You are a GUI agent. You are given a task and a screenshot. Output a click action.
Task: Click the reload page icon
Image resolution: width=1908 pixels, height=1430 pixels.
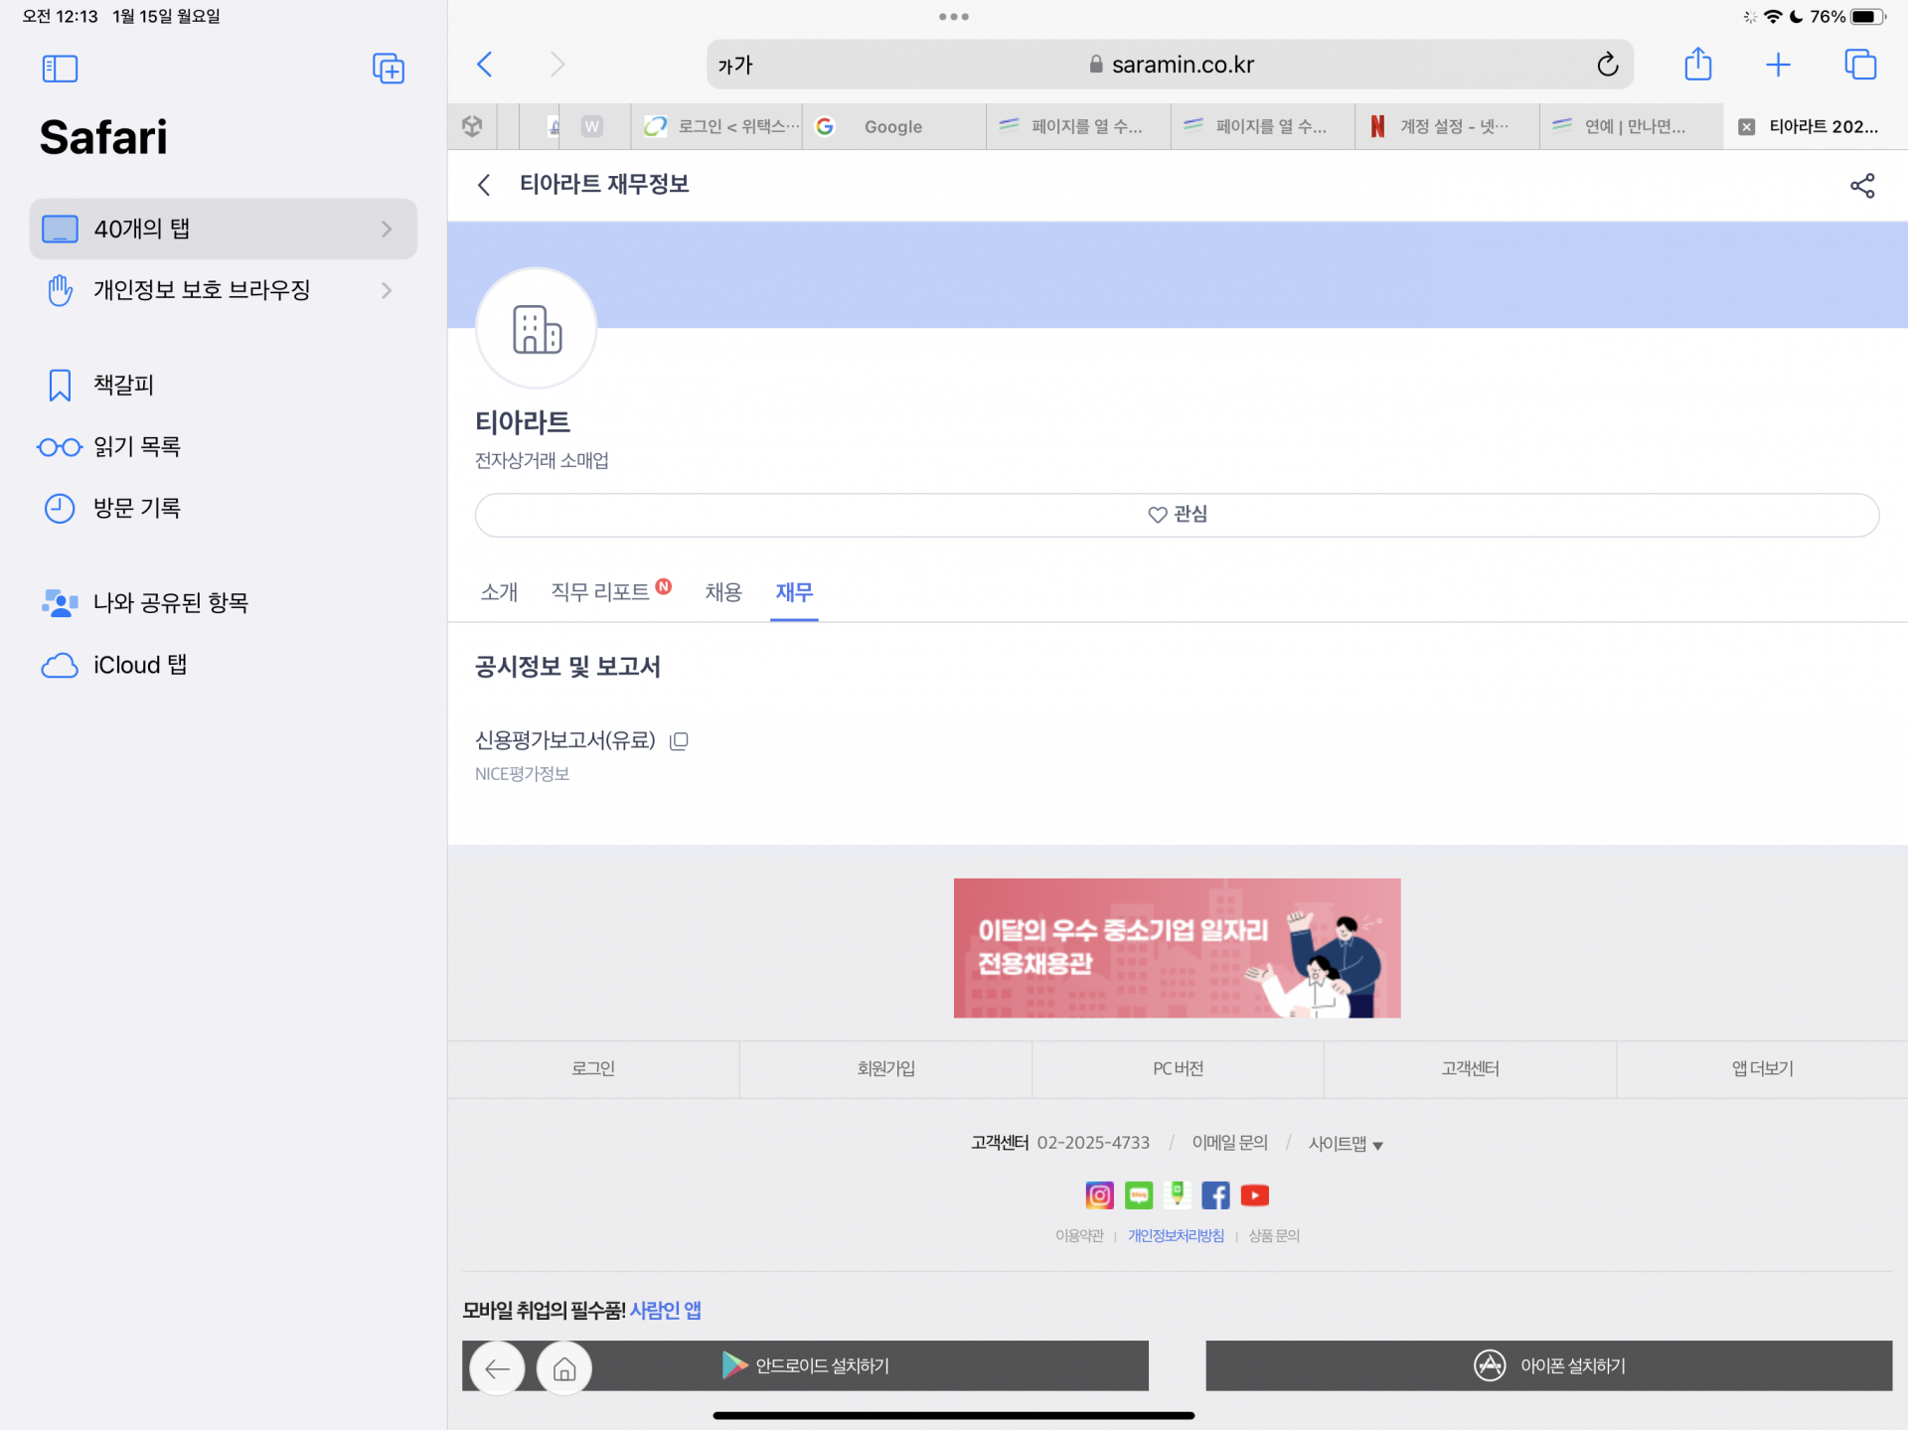1607,66
